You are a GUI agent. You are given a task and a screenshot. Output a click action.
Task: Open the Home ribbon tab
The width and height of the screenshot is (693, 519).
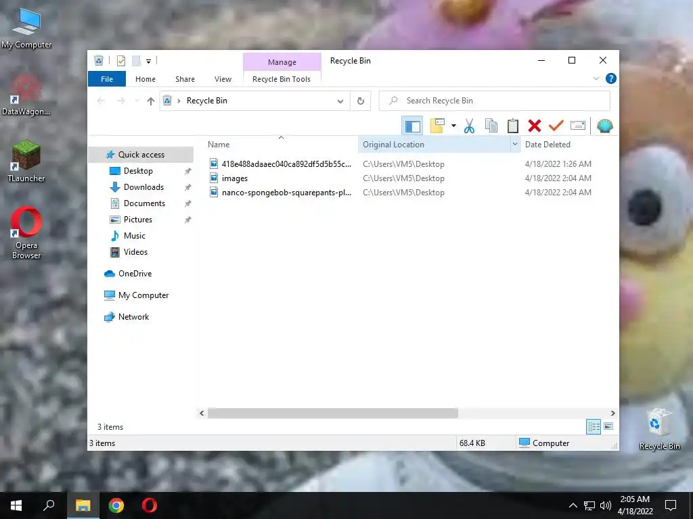(146, 79)
